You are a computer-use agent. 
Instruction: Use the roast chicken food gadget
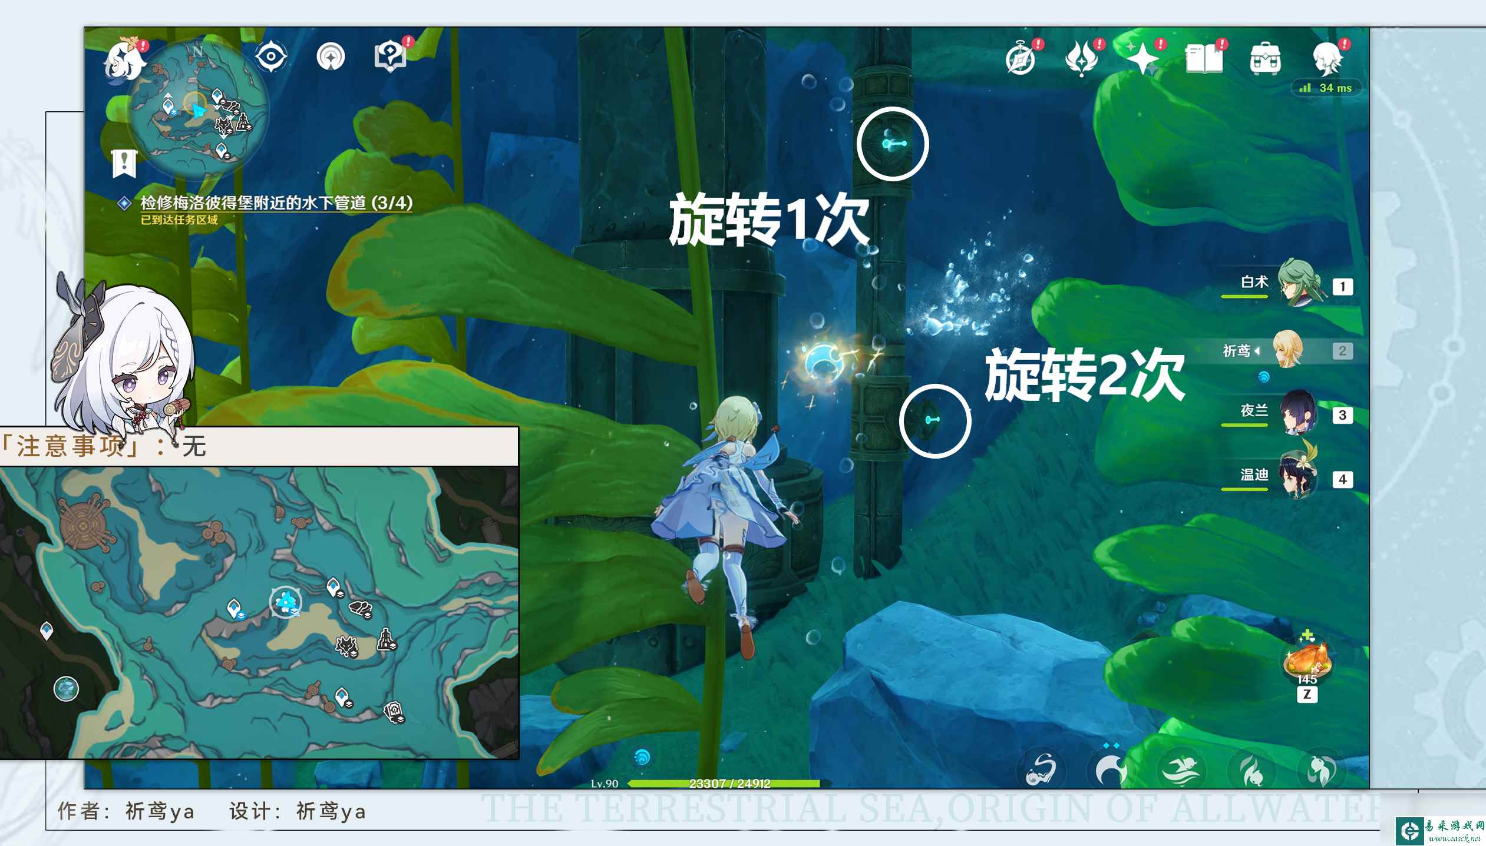[x=1307, y=661]
